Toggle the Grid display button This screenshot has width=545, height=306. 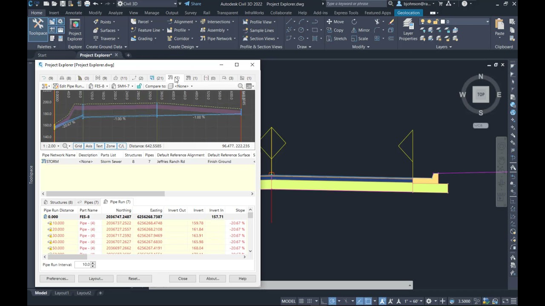point(78,146)
